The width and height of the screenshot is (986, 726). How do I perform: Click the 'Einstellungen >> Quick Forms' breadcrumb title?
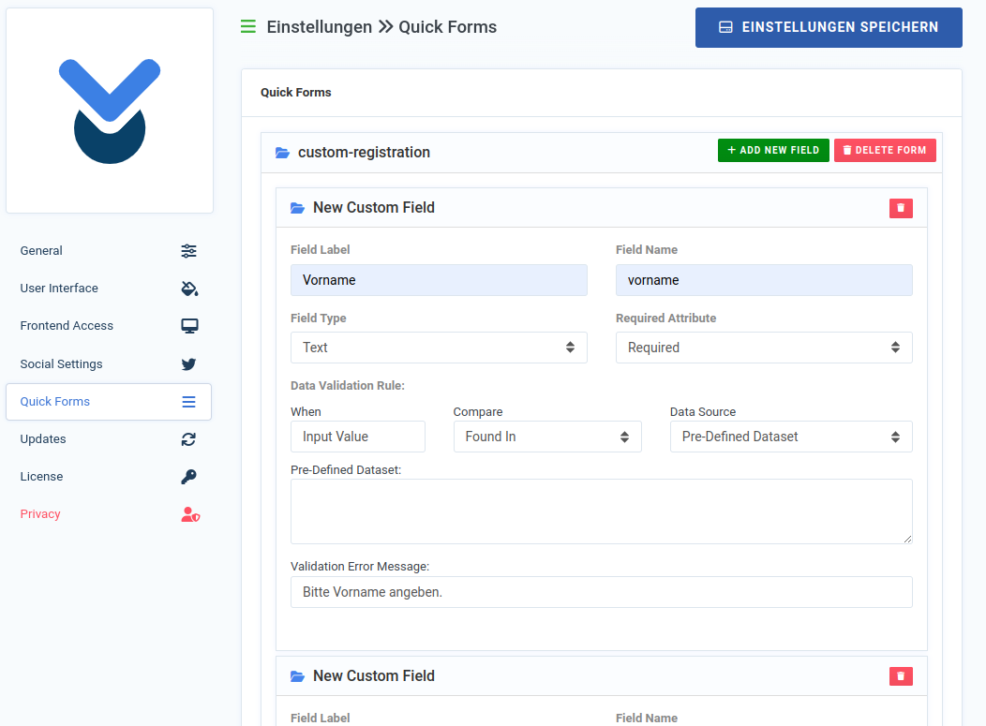[381, 27]
